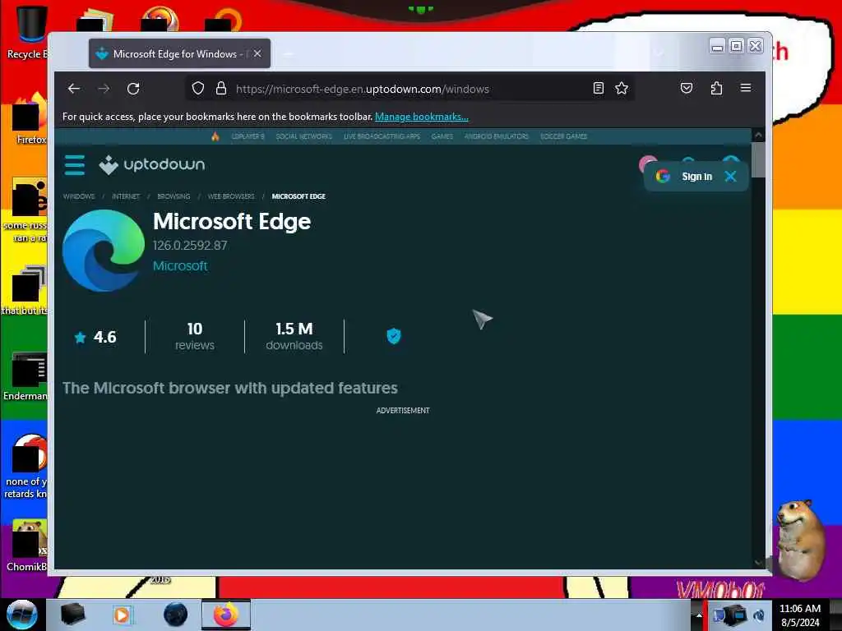The image size is (842, 631).
Task: Open the Firefox application menu
Action: (745, 88)
